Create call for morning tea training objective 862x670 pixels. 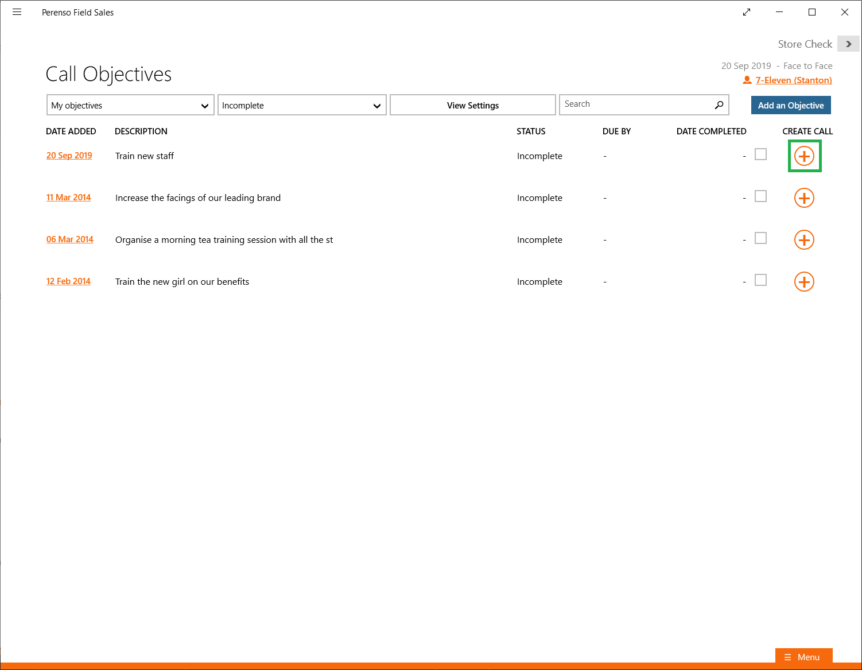804,240
